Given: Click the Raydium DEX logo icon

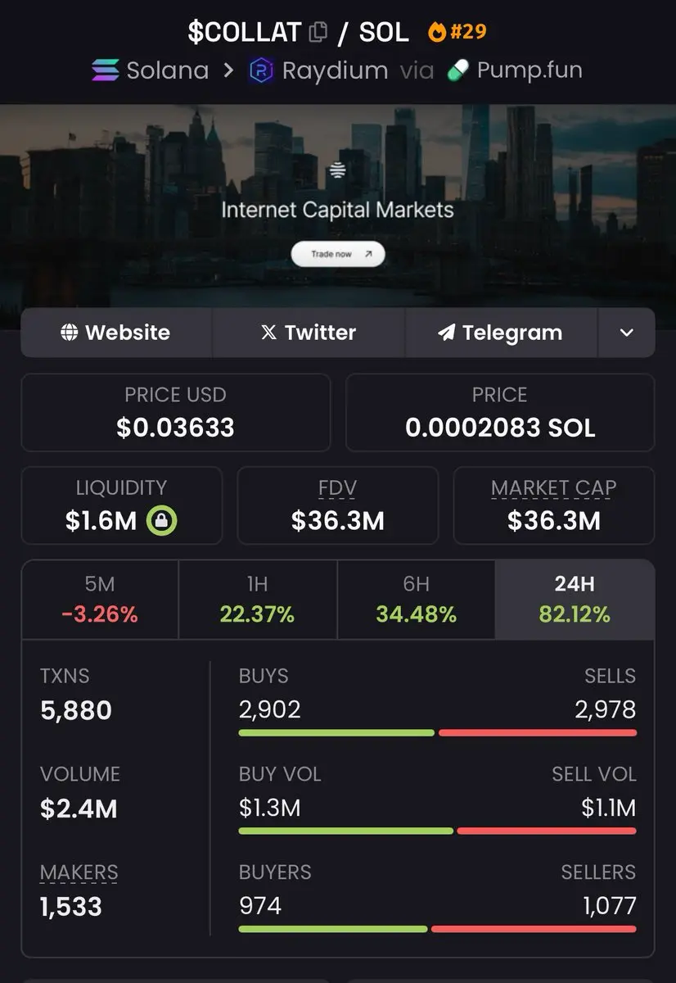Looking at the screenshot, I should [x=261, y=70].
